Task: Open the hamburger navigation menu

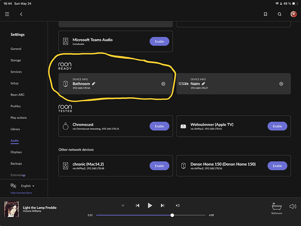Action: (x=7, y=14)
